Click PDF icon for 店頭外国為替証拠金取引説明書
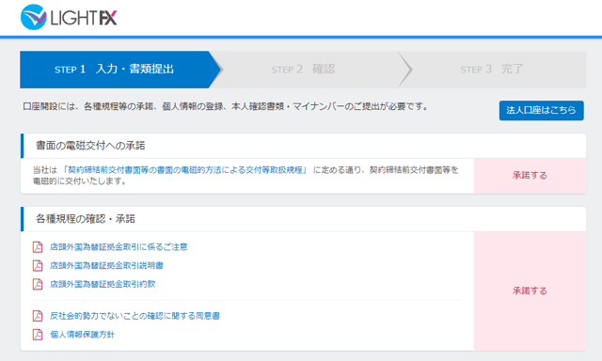 (38, 265)
